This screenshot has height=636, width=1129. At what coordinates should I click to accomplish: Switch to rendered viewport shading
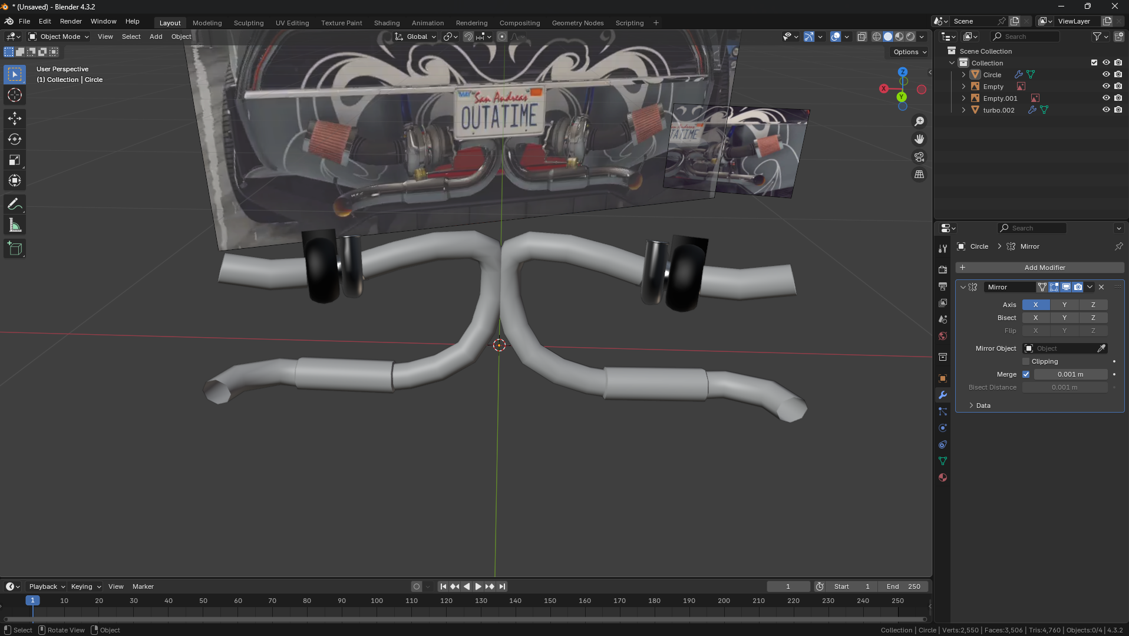pyautogui.click(x=910, y=37)
